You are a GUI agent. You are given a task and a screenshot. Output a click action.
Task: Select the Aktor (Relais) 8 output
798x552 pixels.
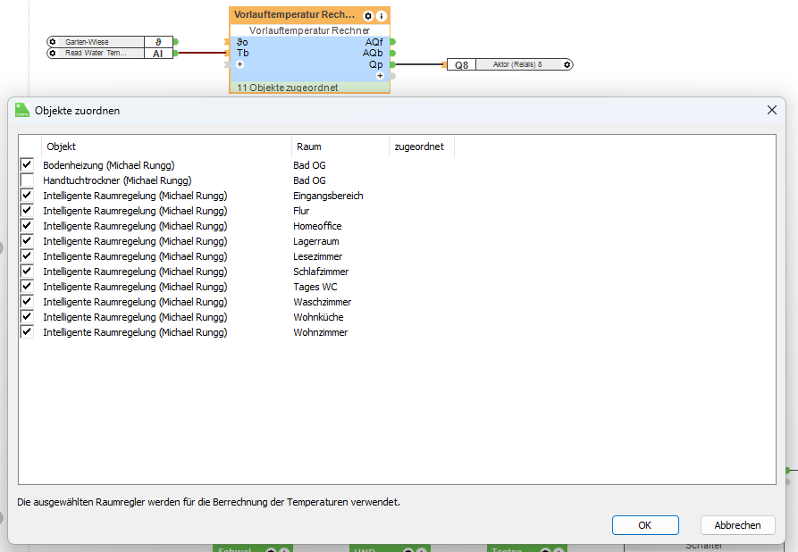(x=510, y=64)
